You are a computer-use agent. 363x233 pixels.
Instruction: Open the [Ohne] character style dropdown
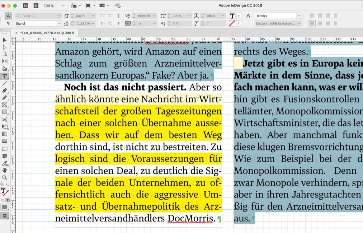click(300, 16)
